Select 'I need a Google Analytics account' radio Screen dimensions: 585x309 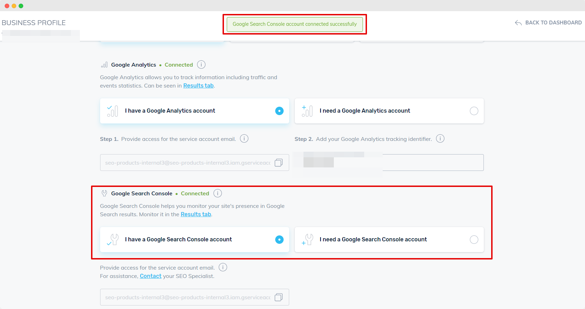pos(474,111)
